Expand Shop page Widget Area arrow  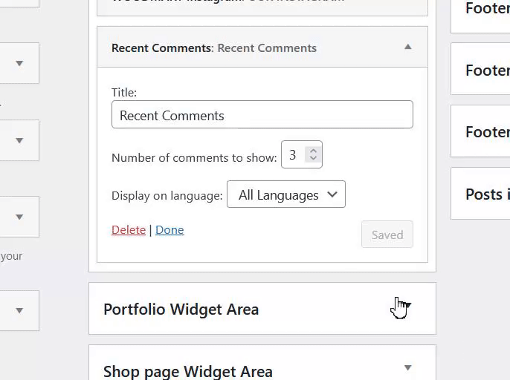click(407, 368)
